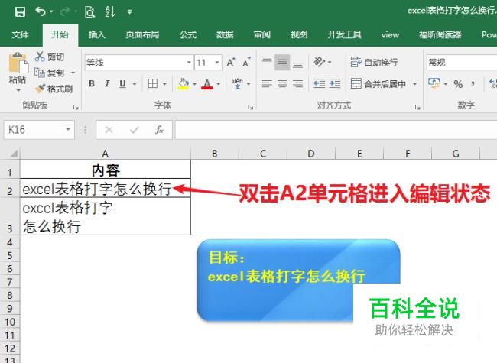This screenshot has height=363, width=497.
Task: Increase indent icon
Action: tap(335, 83)
